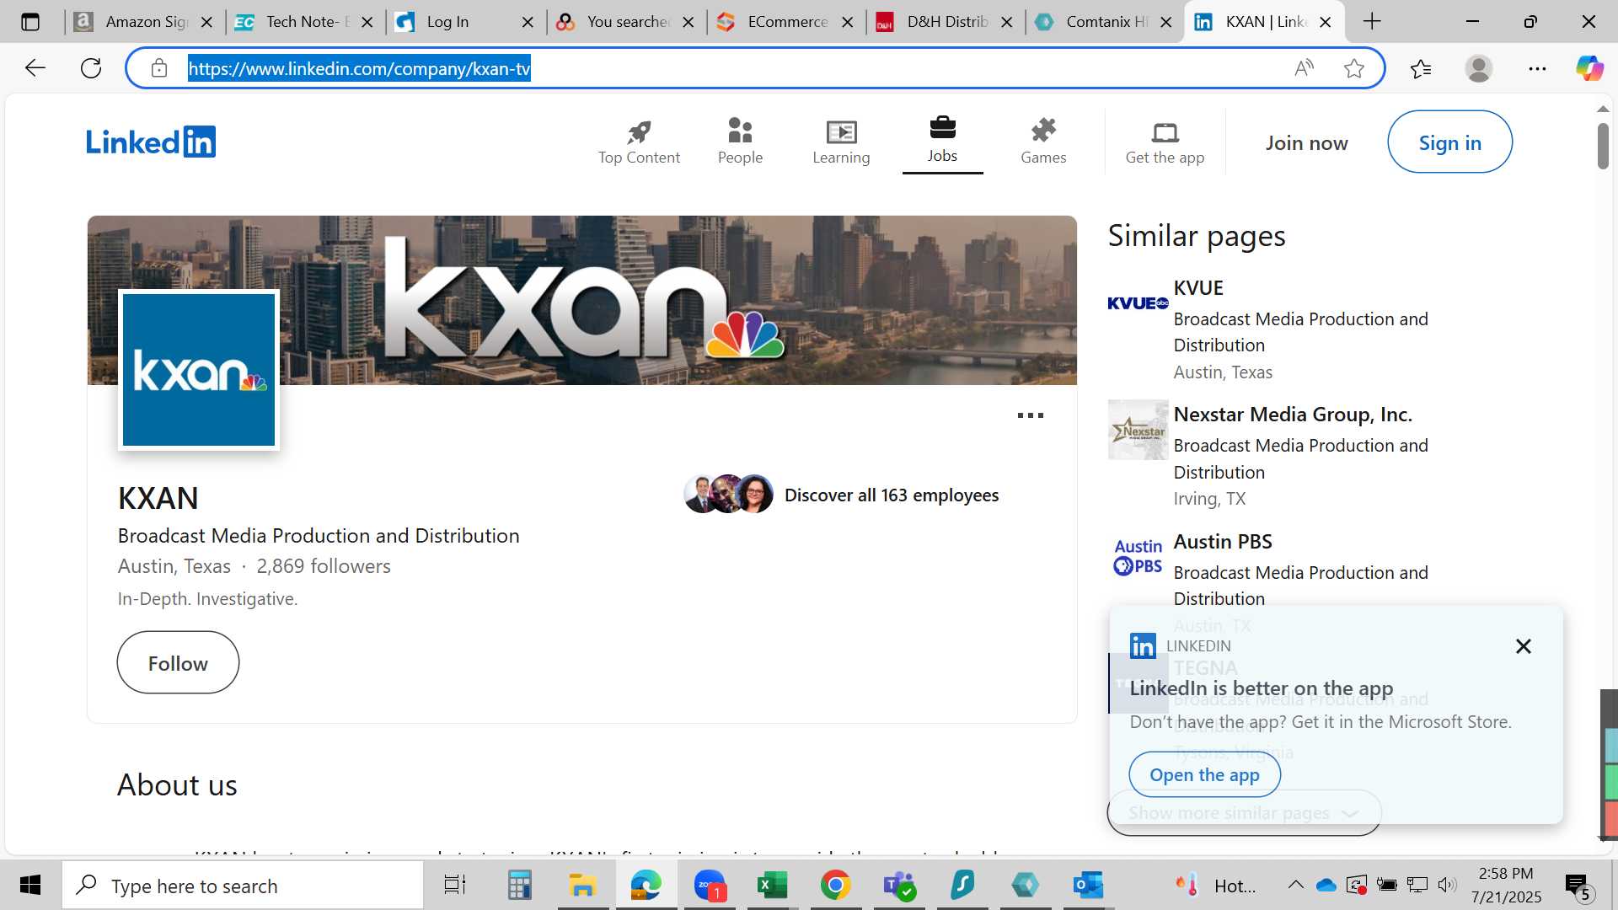Click the Austin PBS logo thumbnail
This screenshot has height=910, width=1618.
coord(1138,557)
